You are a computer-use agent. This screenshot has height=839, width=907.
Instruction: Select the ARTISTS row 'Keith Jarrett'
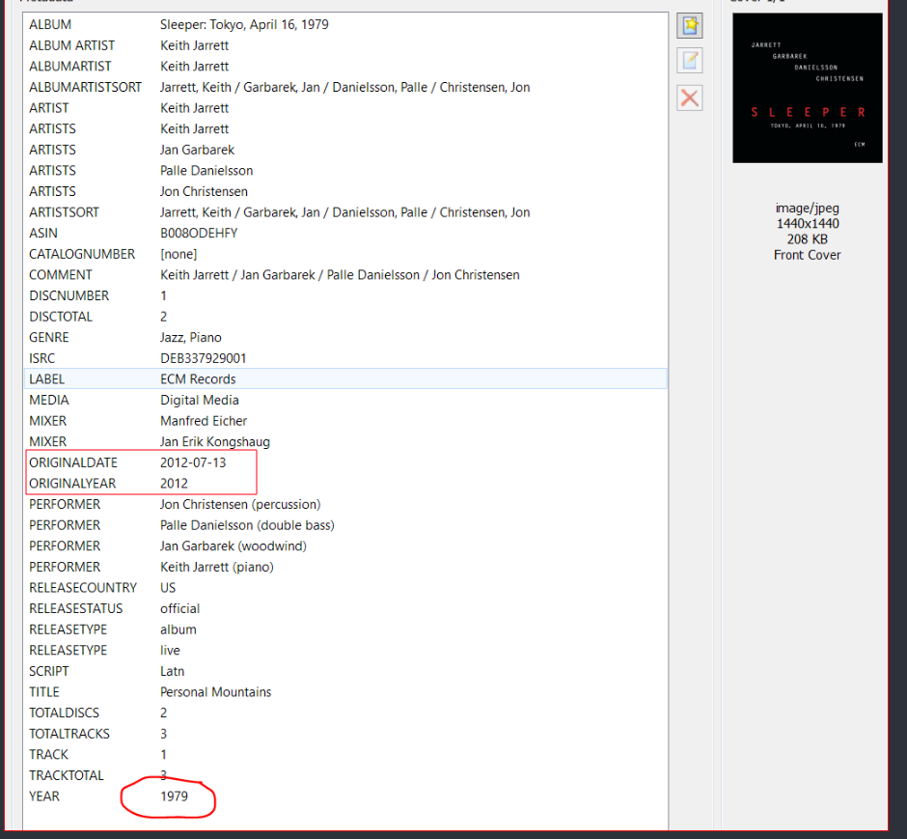coord(345,129)
